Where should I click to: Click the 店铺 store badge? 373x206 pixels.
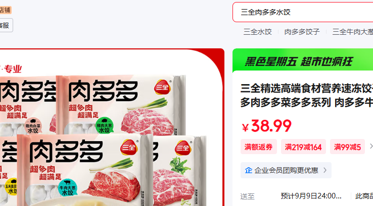pos(5,10)
